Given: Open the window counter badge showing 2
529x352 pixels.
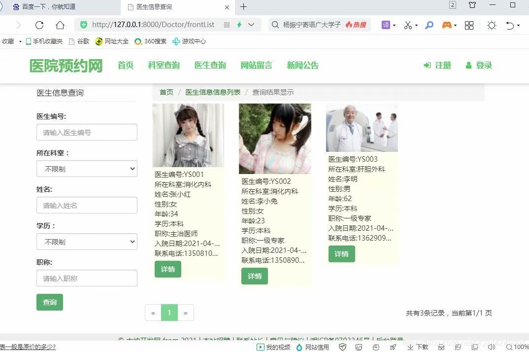Looking at the screenshot, I should (453, 5).
